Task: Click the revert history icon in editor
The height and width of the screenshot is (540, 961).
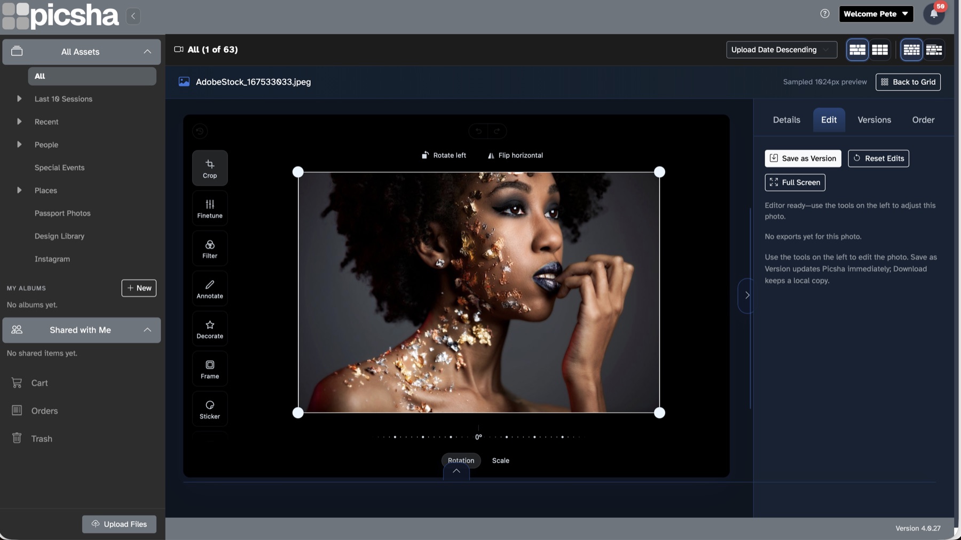Action: pos(200,131)
